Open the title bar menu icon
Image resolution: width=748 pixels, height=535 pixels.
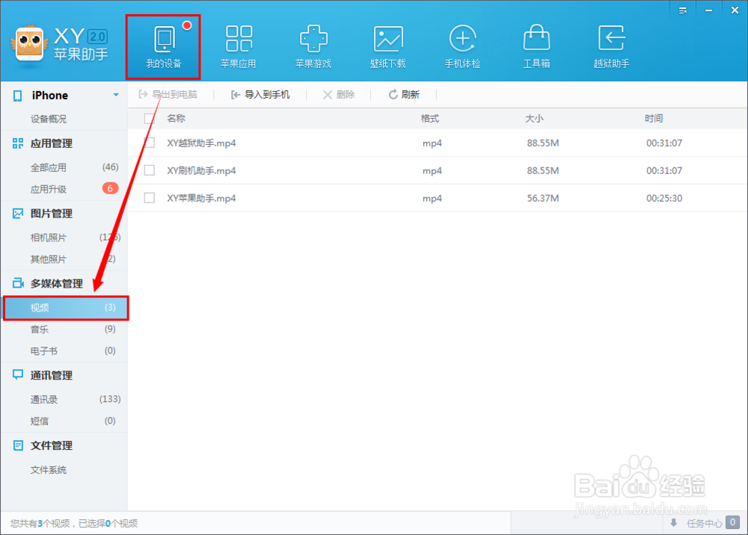coord(683,10)
